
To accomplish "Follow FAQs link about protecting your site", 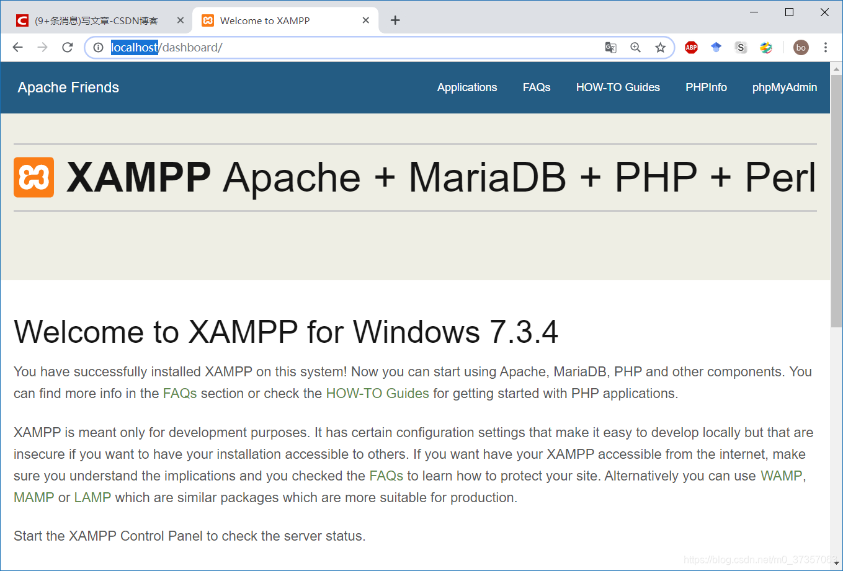I will 386,476.
